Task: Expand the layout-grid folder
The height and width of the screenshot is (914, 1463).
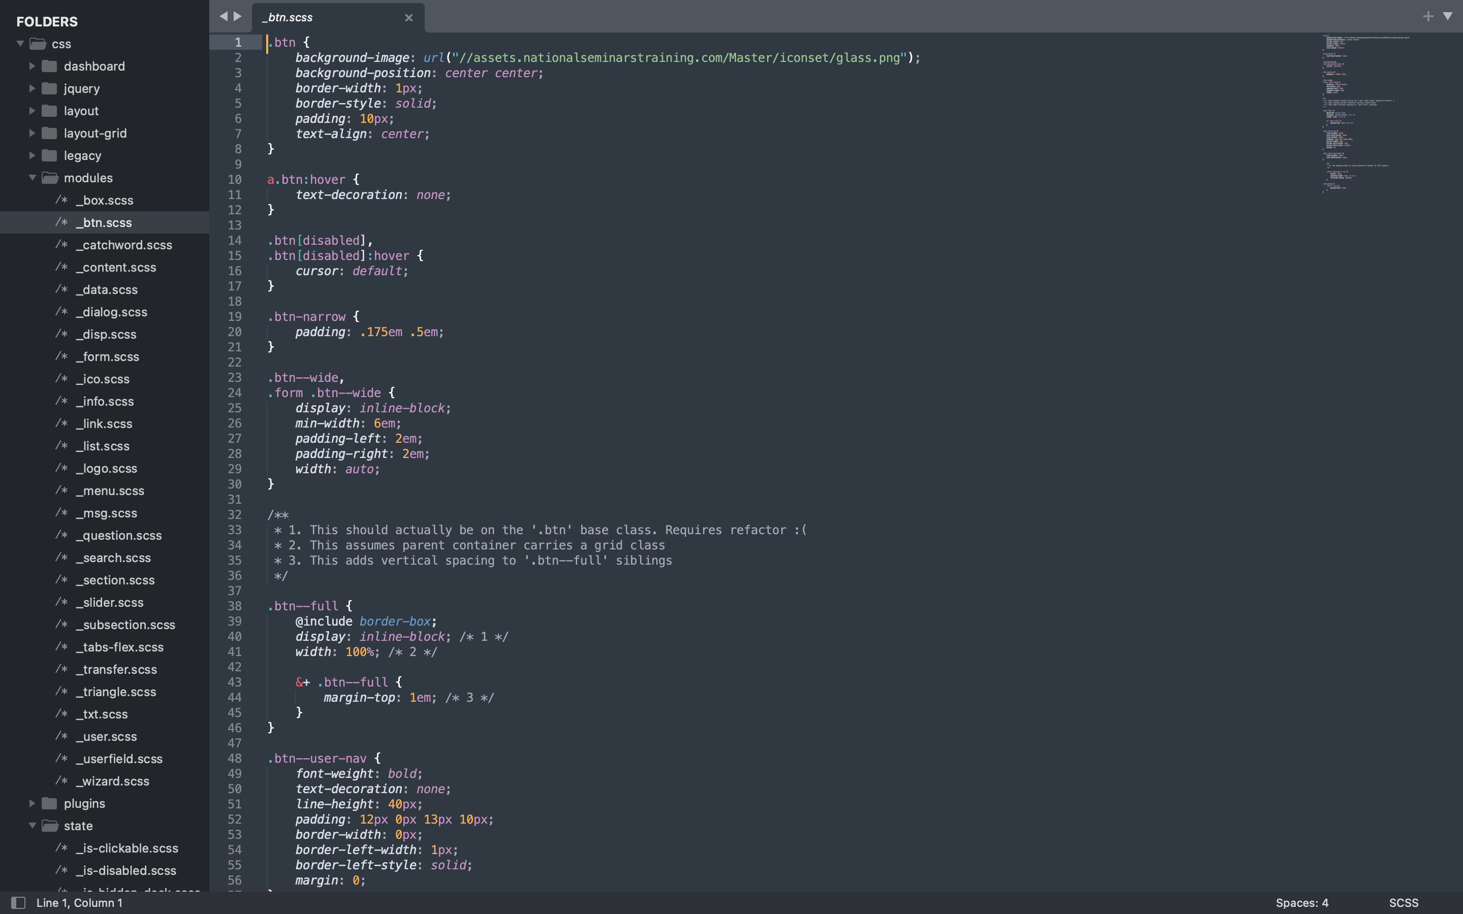Action: [x=32, y=133]
